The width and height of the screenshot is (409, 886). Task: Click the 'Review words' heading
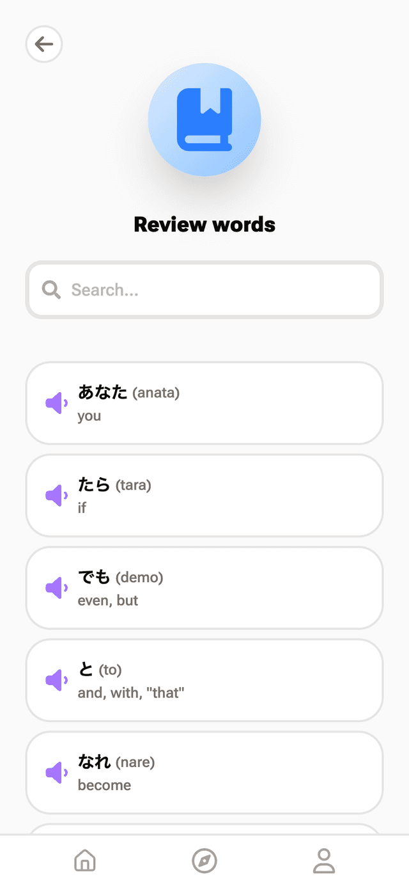coord(204,225)
